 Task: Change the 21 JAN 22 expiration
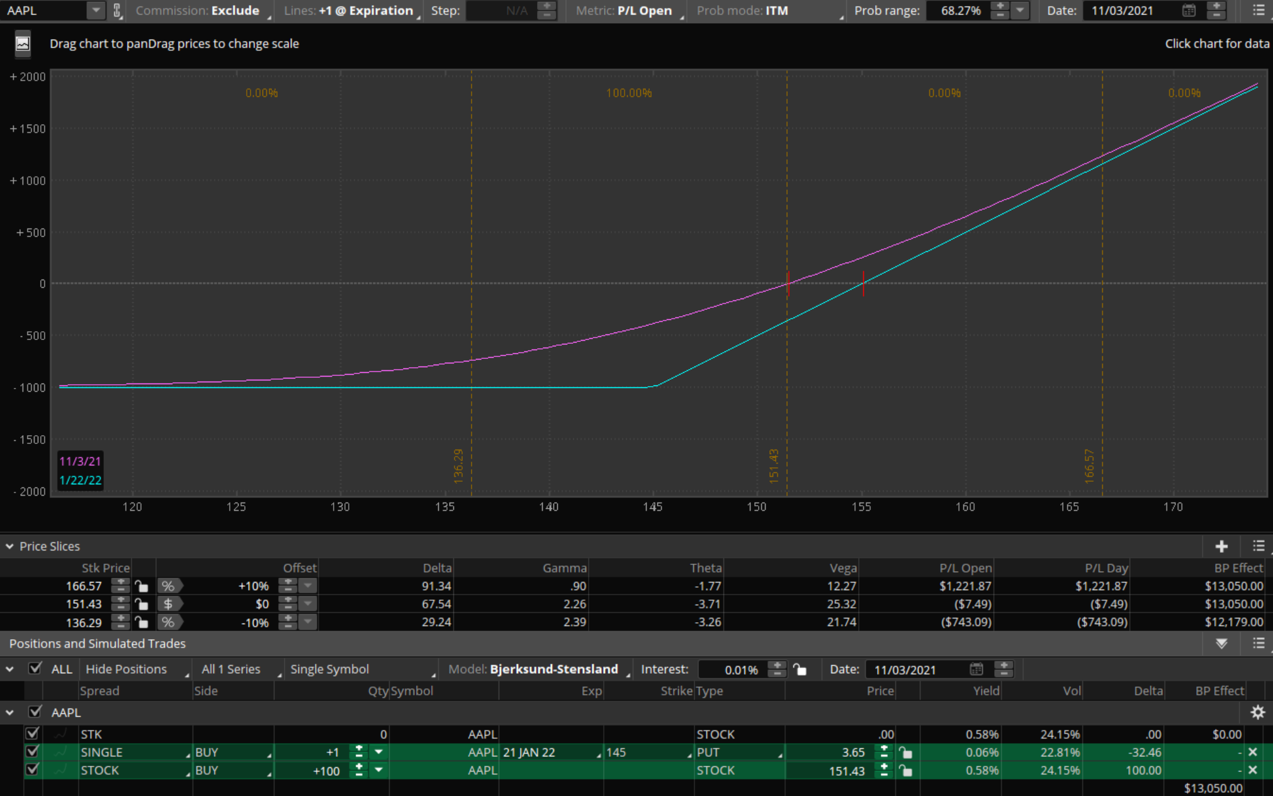pos(551,753)
